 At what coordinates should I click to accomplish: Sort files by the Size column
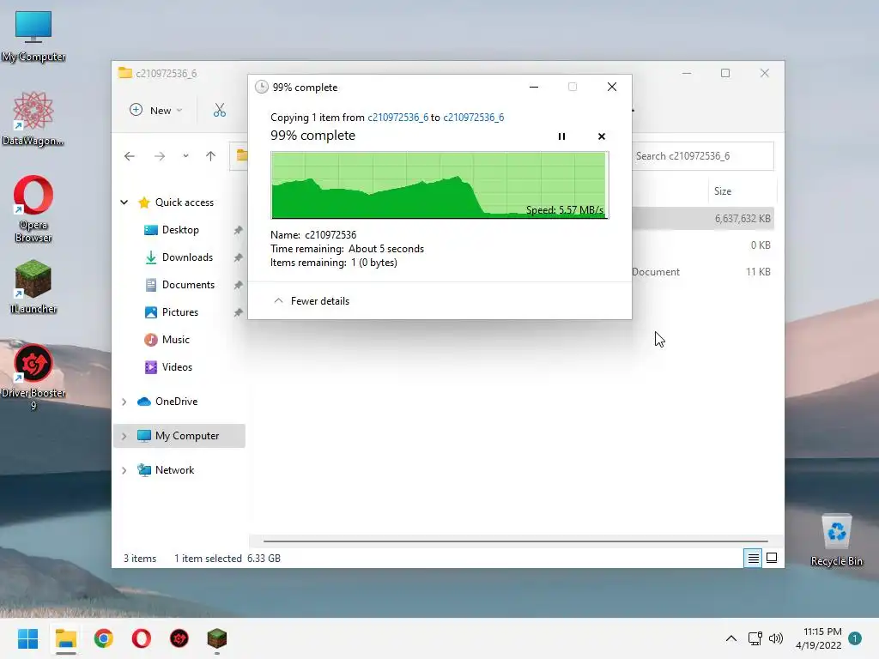pyautogui.click(x=723, y=191)
